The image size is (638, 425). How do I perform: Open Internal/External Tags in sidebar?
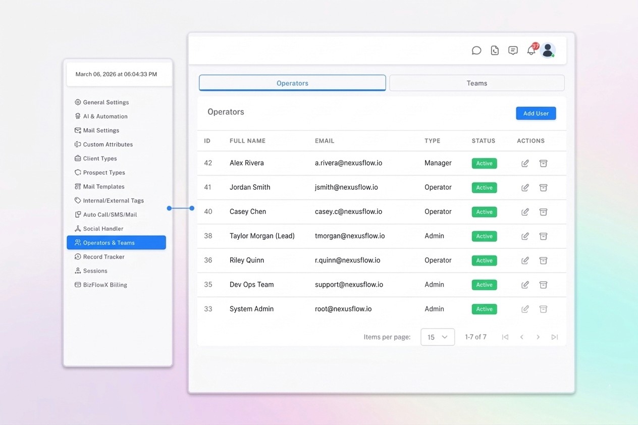(109, 201)
